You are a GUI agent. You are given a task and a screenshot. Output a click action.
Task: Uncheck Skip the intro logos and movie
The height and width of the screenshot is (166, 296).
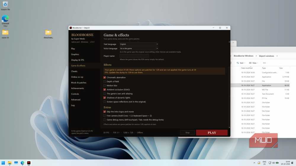tap(104, 112)
